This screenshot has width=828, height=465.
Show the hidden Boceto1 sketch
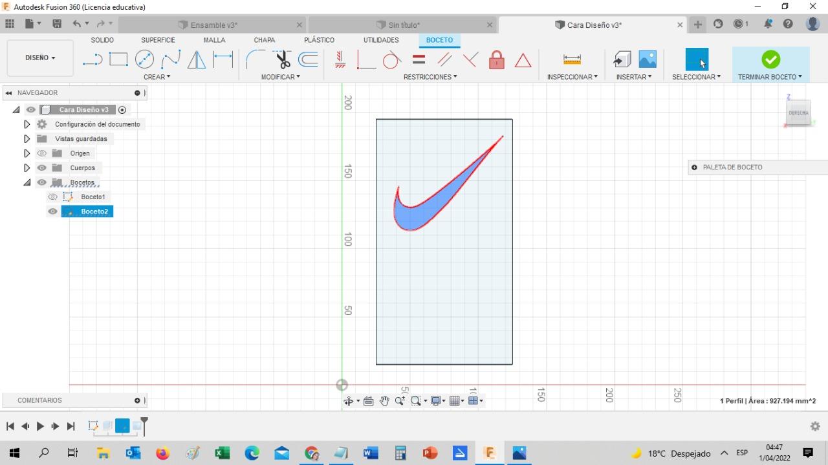pos(53,197)
